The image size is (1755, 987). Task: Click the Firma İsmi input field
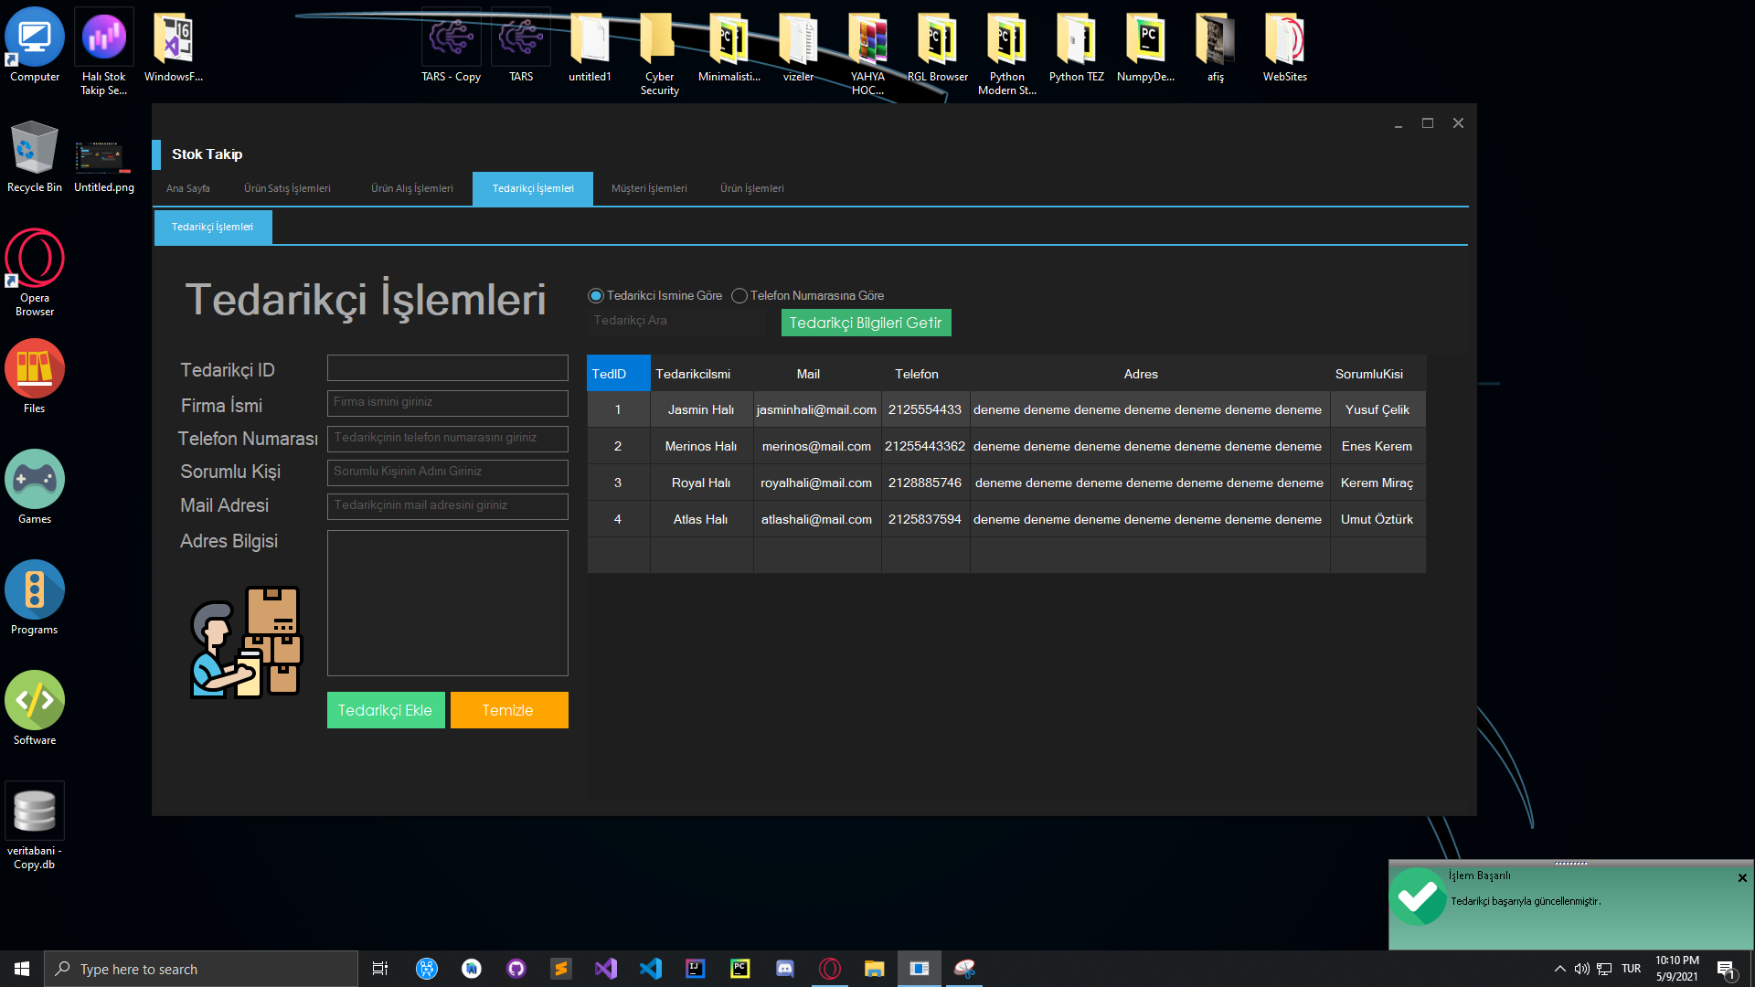[447, 402]
